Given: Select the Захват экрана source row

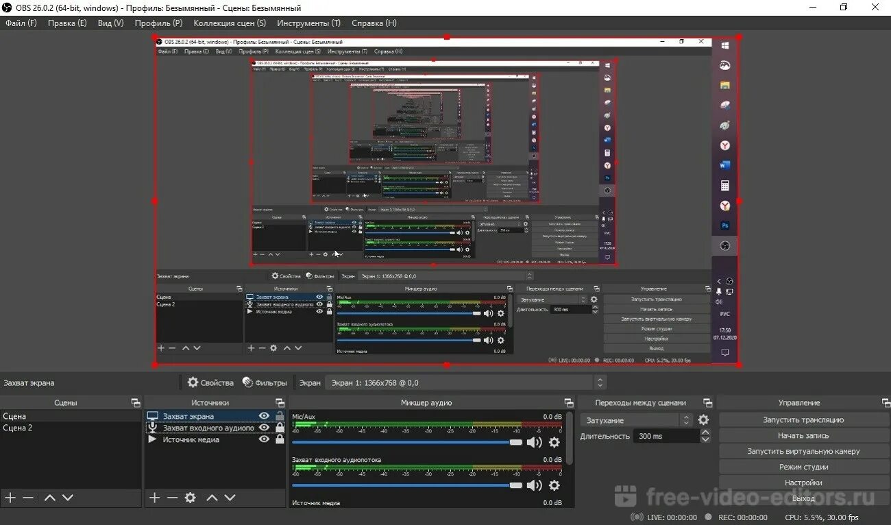Looking at the screenshot, I should click(x=216, y=416).
